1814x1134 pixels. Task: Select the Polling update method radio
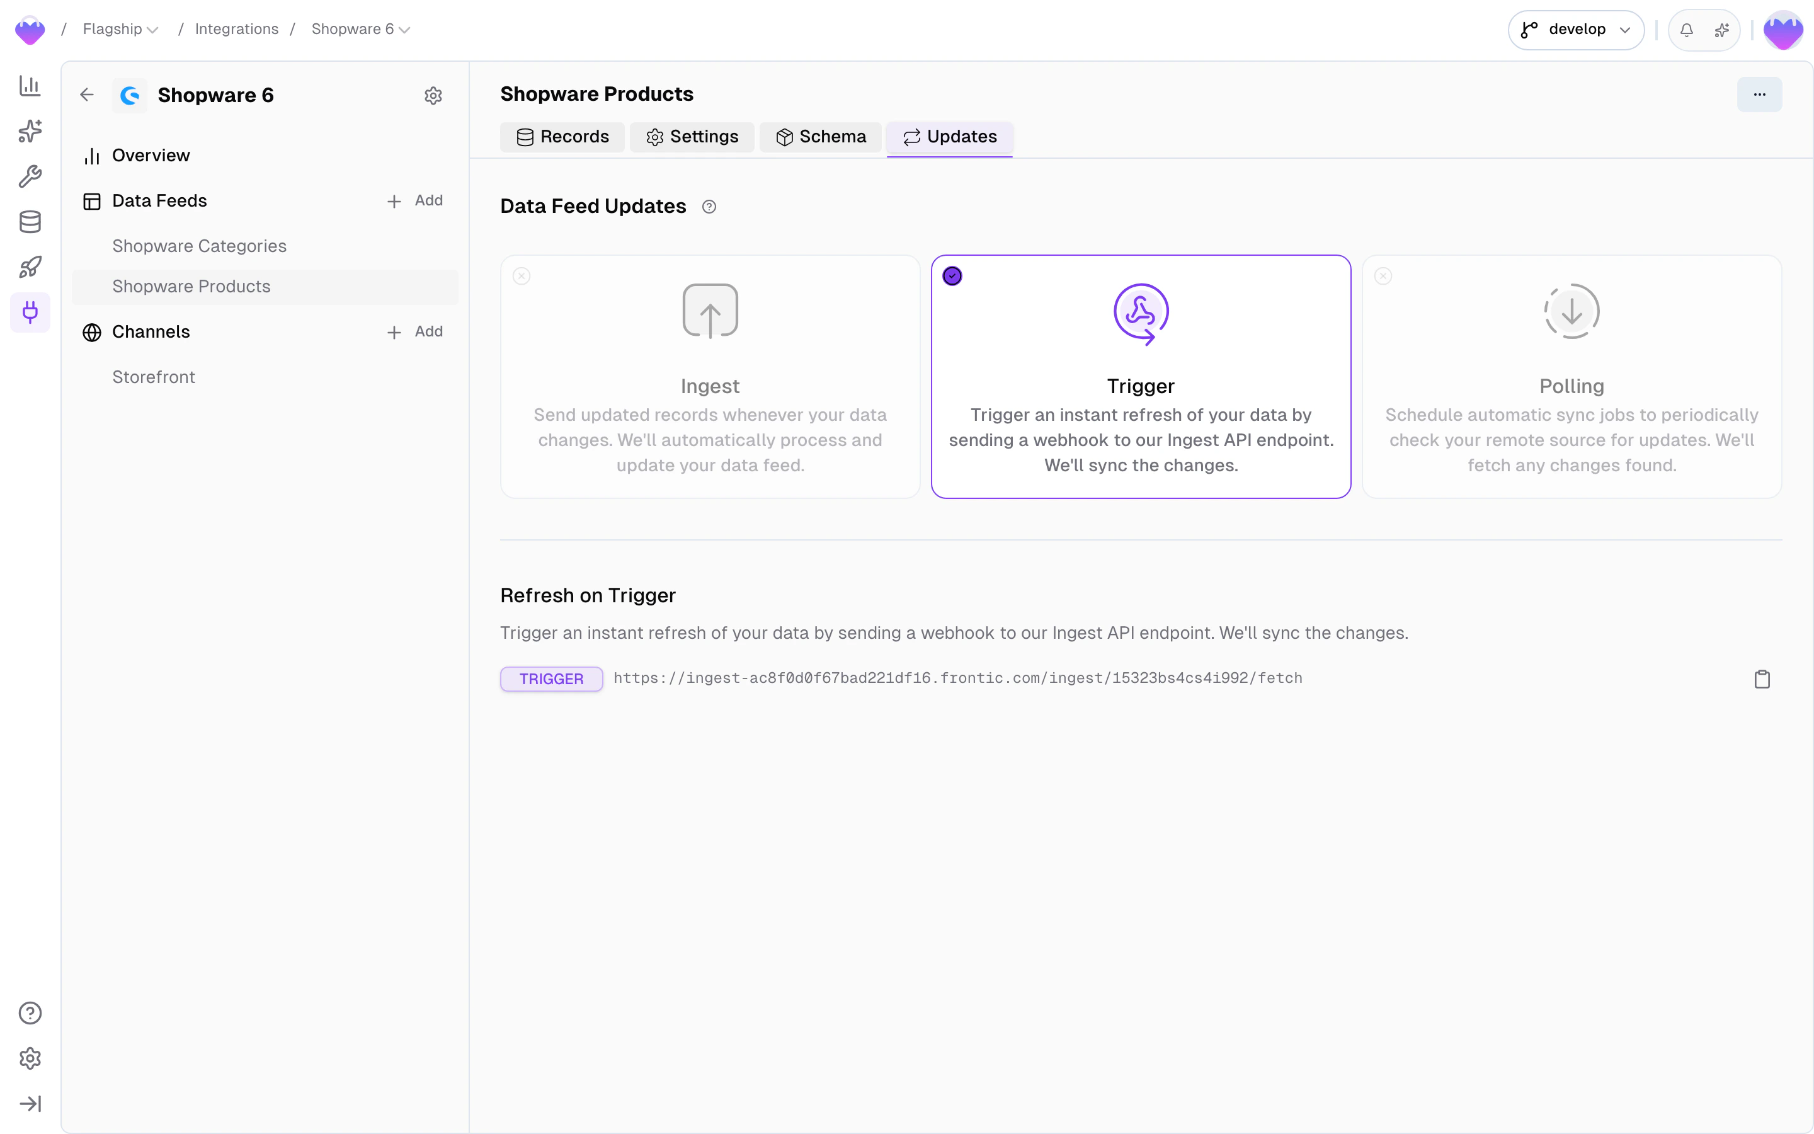[1383, 276]
